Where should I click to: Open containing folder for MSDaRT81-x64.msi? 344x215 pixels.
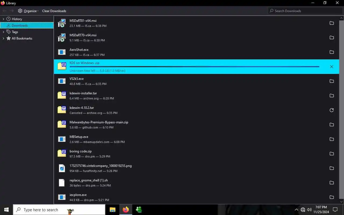(x=332, y=23)
